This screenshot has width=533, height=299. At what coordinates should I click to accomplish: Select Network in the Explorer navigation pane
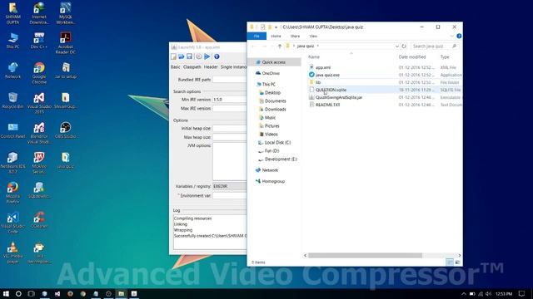tap(270, 170)
